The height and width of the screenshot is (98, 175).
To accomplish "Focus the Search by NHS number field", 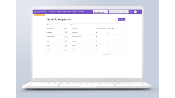I will point(119,12).
